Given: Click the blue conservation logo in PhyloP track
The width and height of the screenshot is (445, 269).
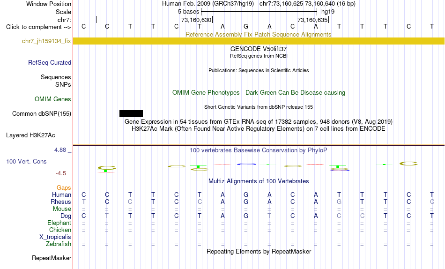Looking at the screenshot, I should (x=246, y=164).
